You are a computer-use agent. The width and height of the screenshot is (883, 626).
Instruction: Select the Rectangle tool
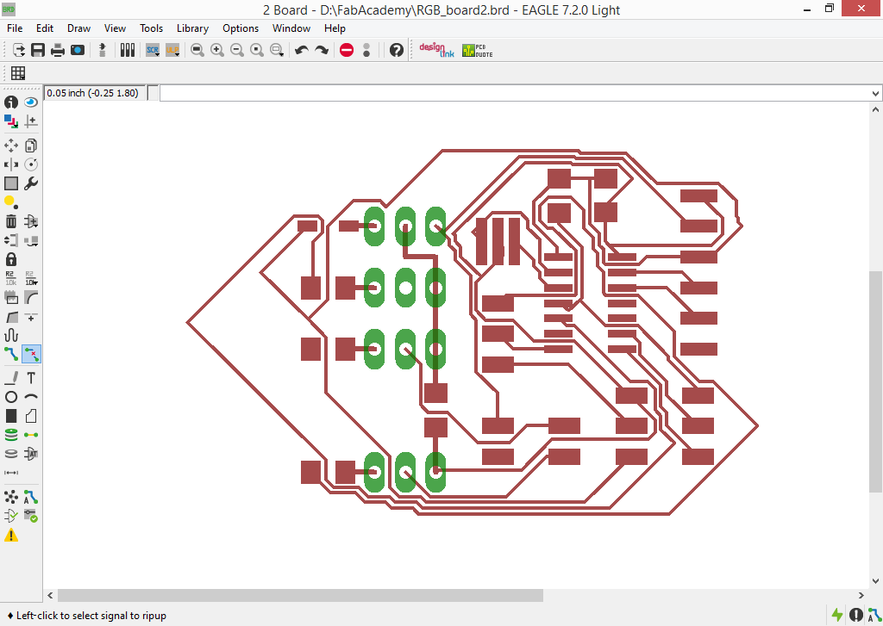pos(10,416)
